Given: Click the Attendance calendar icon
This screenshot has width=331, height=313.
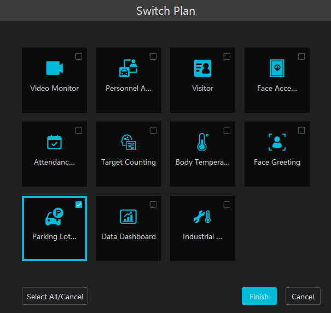Looking at the screenshot, I should [54, 142].
